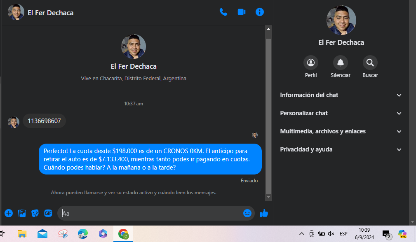The height and width of the screenshot is (242, 416).
Task: Send a thumbs-up like
Action: tap(264, 213)
